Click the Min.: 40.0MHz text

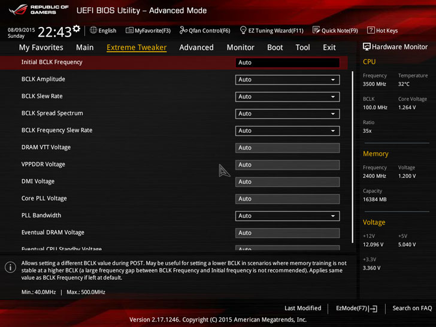click(39, 292)
